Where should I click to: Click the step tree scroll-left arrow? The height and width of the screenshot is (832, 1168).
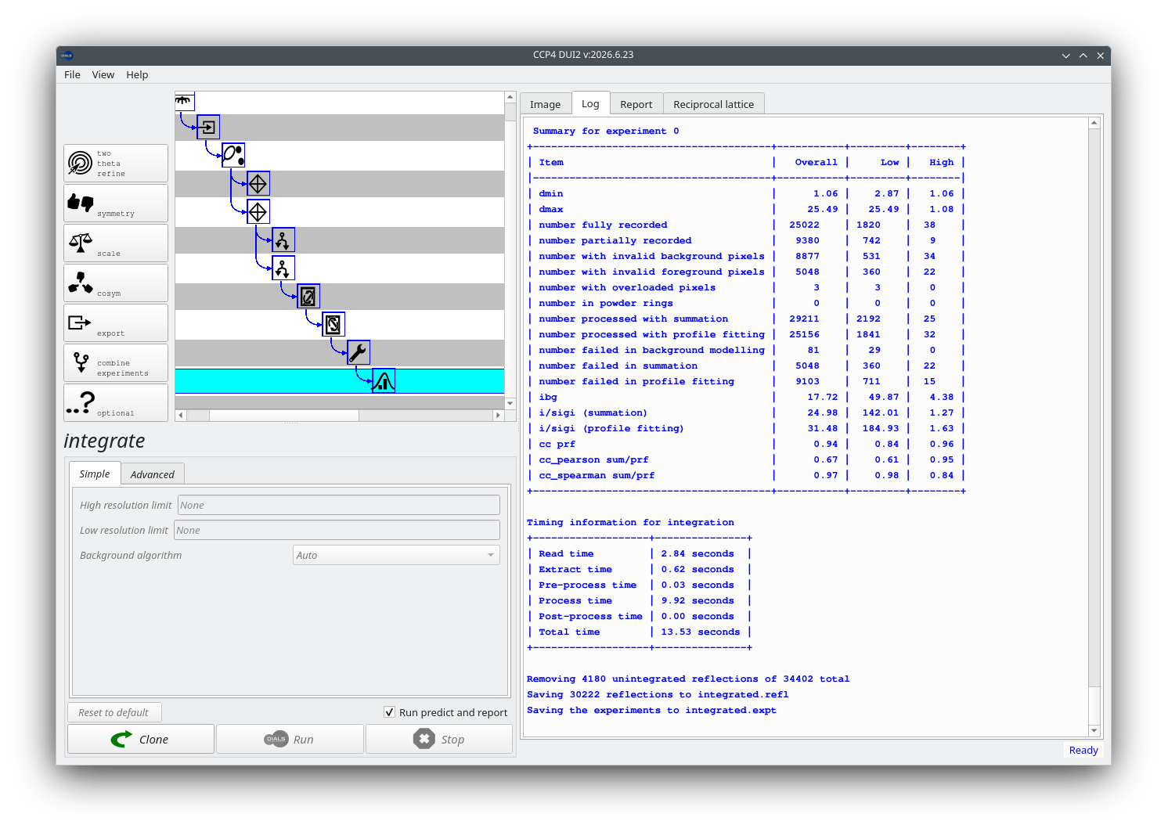coord(181,416)
